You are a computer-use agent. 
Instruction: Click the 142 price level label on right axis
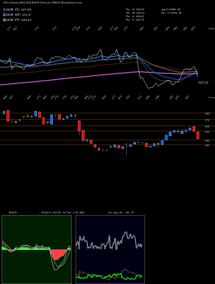[207, 141]
